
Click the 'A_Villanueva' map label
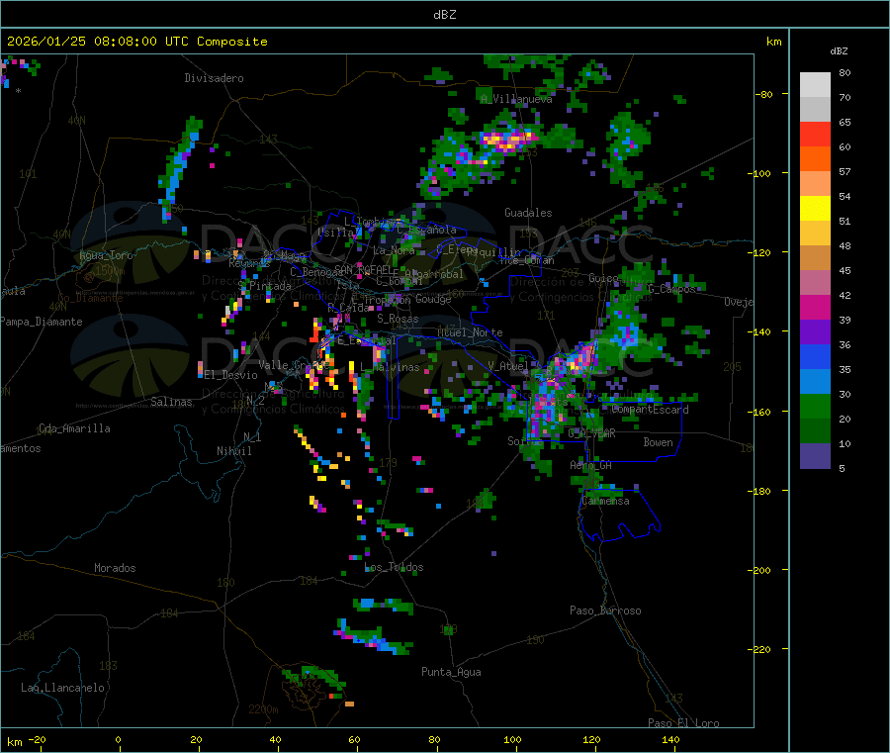tap(516, 99)
